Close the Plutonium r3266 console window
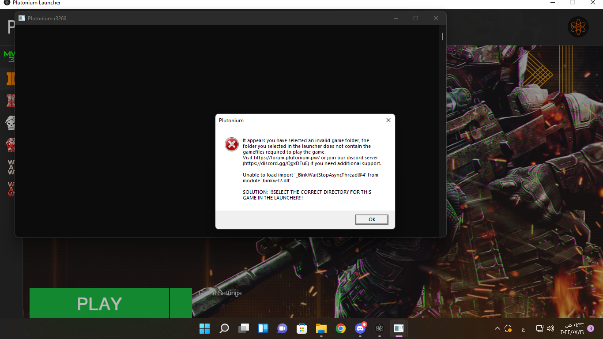This screenshot has width=603, height=339. point(436,18)
